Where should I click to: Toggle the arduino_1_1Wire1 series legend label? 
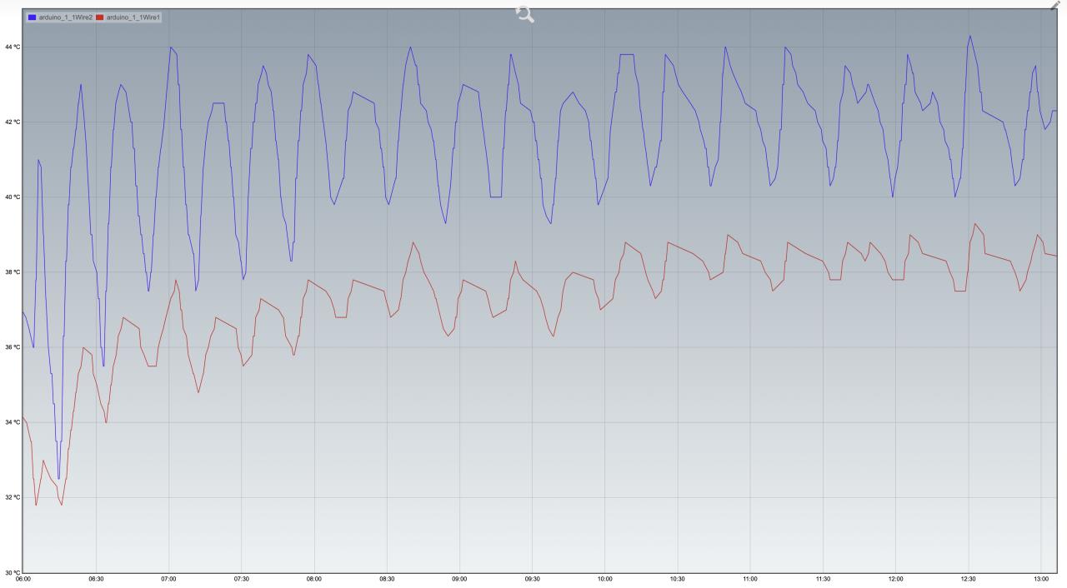(133, 17)
